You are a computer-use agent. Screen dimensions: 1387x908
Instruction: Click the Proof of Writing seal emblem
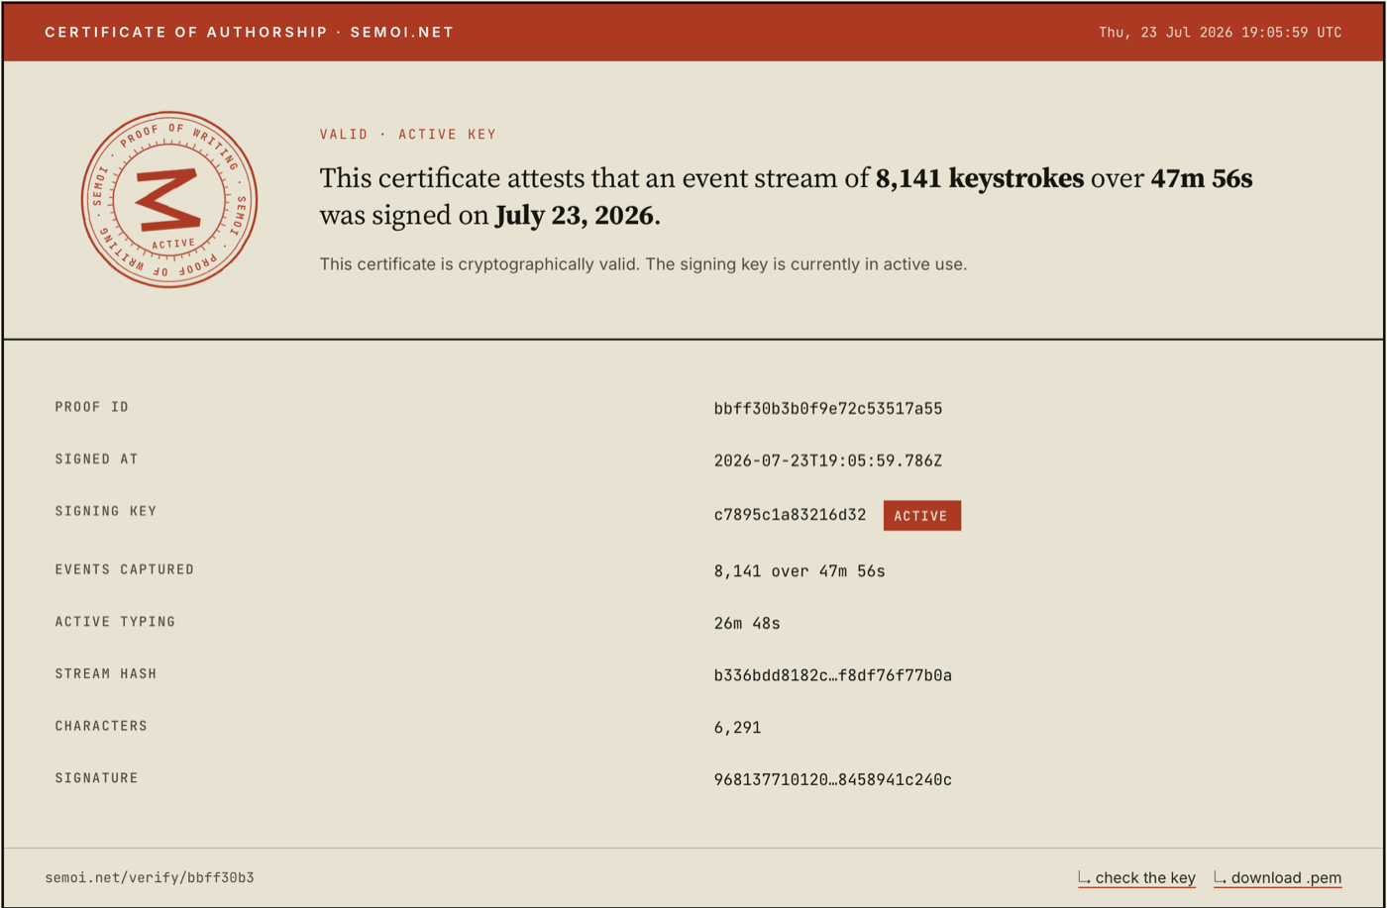[169, 199]
